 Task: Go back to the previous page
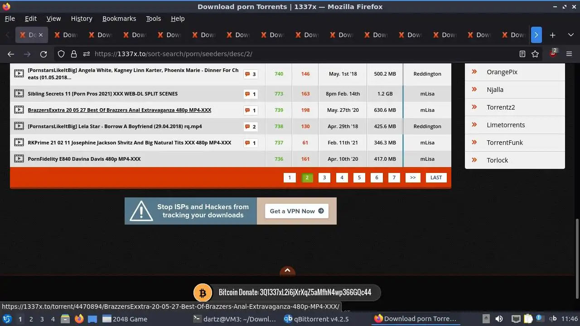(11, 54)
